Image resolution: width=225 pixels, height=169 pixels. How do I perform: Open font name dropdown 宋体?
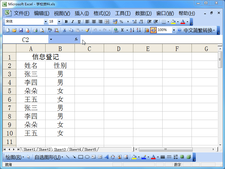pyautogui.click(x=46, y=22)
